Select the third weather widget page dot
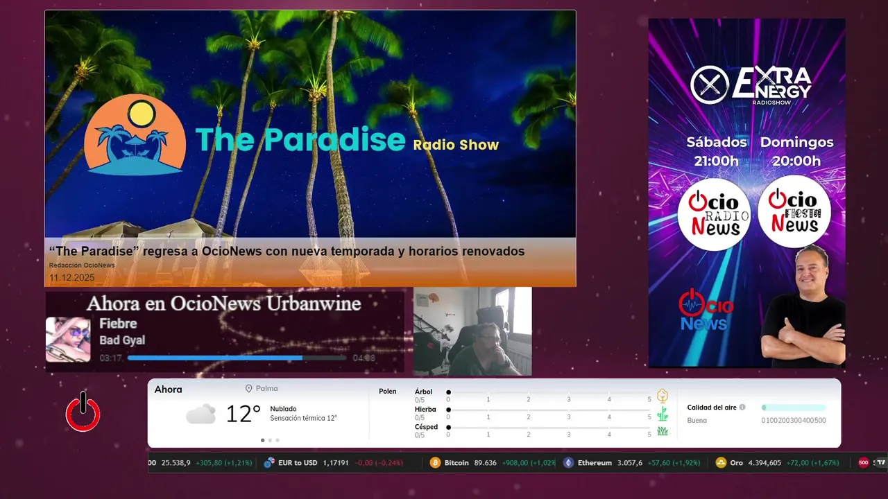Image resolution: width=888 pixels, height=499 pixels. pyautogui.click(x=278, y=440)
